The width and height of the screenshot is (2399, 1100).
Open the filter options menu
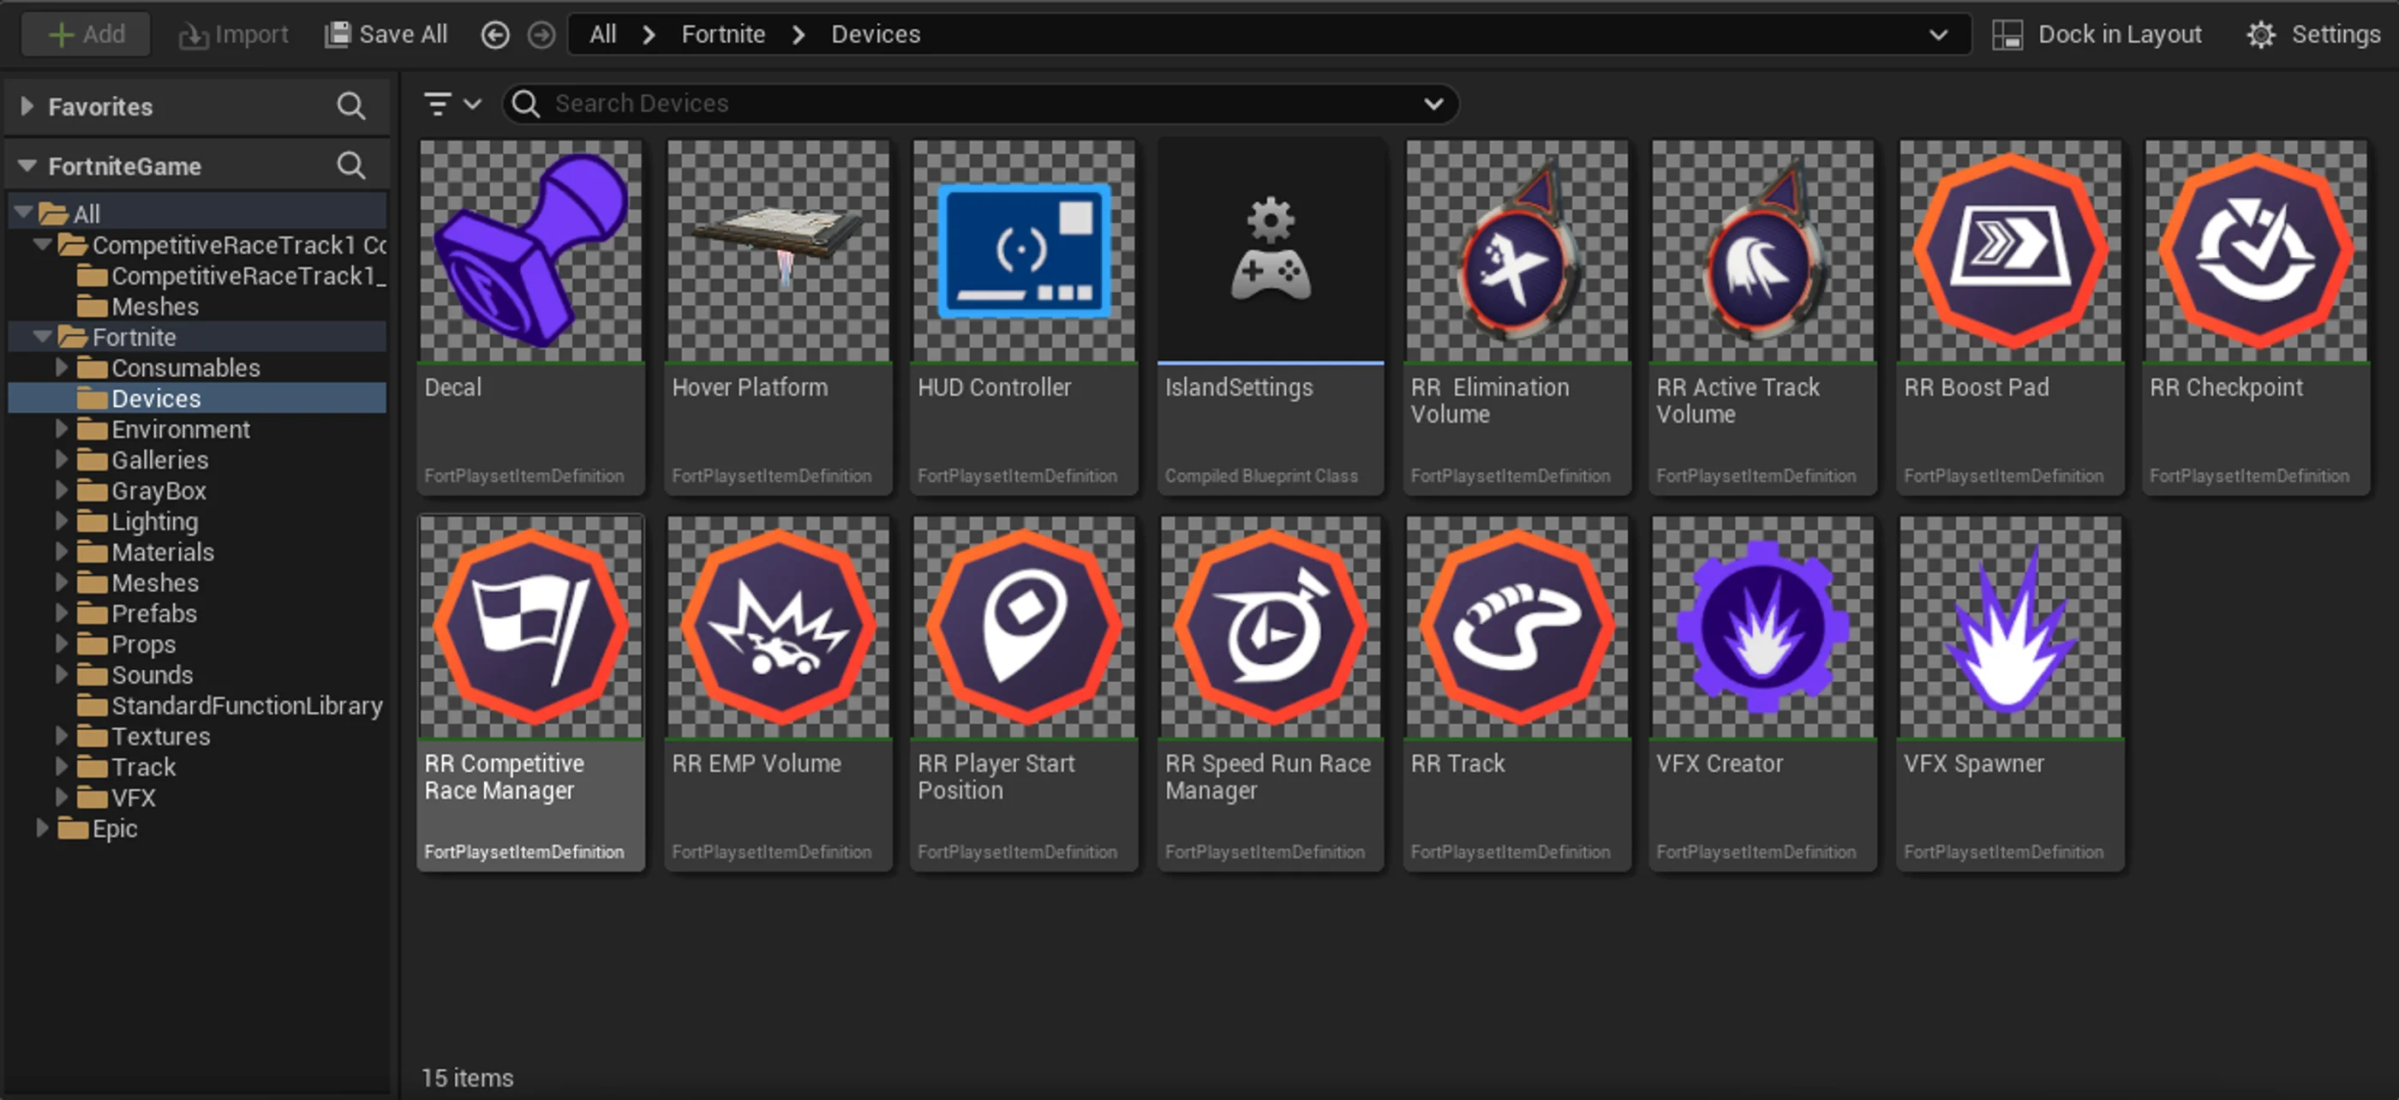452,104
